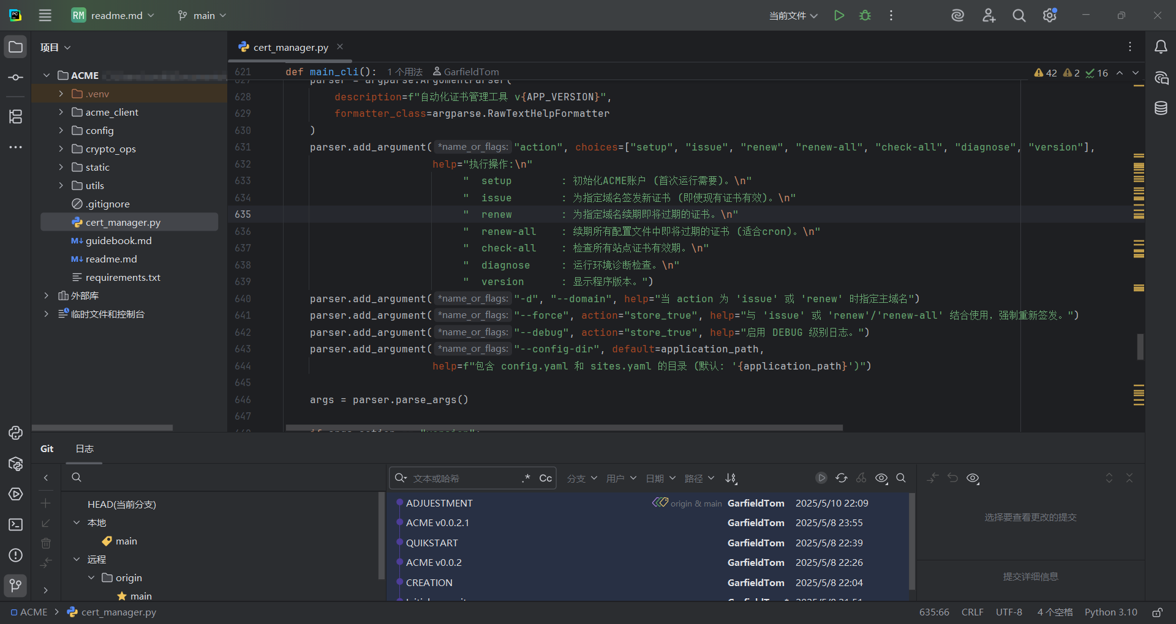This screenshot has width=1176, height=624.
Task: Open Database tool window icon
Action: tap(1161, 108)
